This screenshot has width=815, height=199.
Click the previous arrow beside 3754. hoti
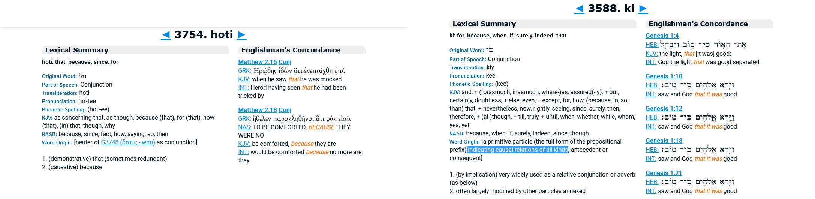pos(166,35)
